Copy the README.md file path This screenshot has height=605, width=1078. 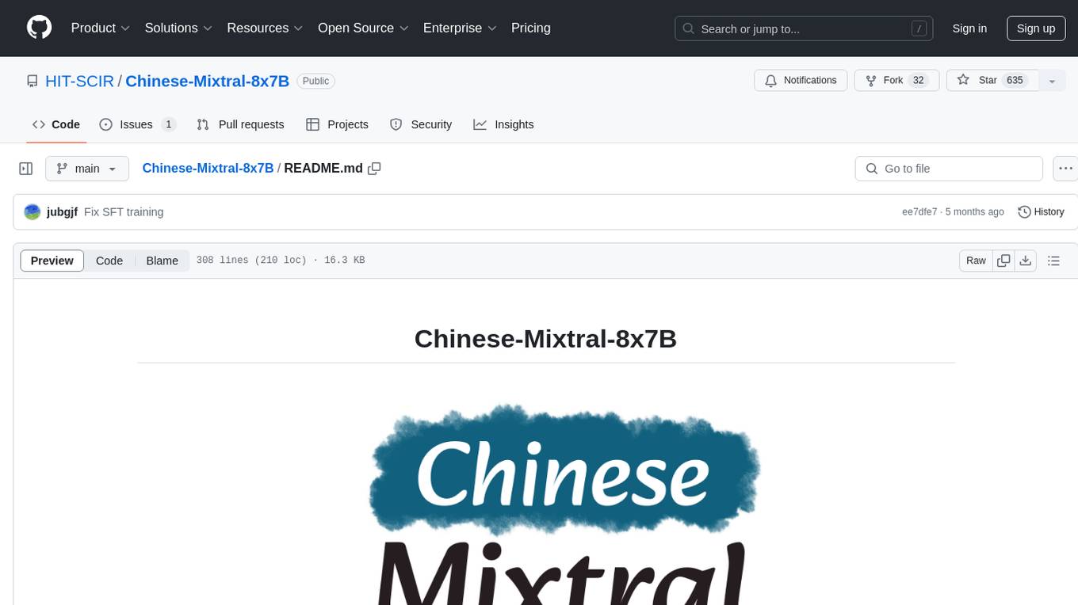374,168
